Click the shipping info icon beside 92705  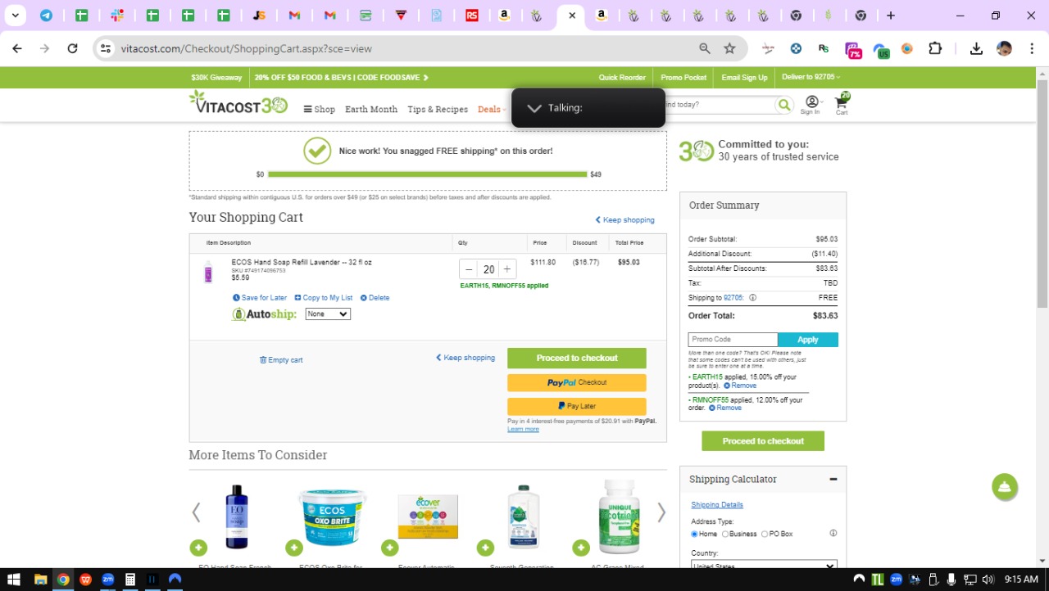(752, 298)
